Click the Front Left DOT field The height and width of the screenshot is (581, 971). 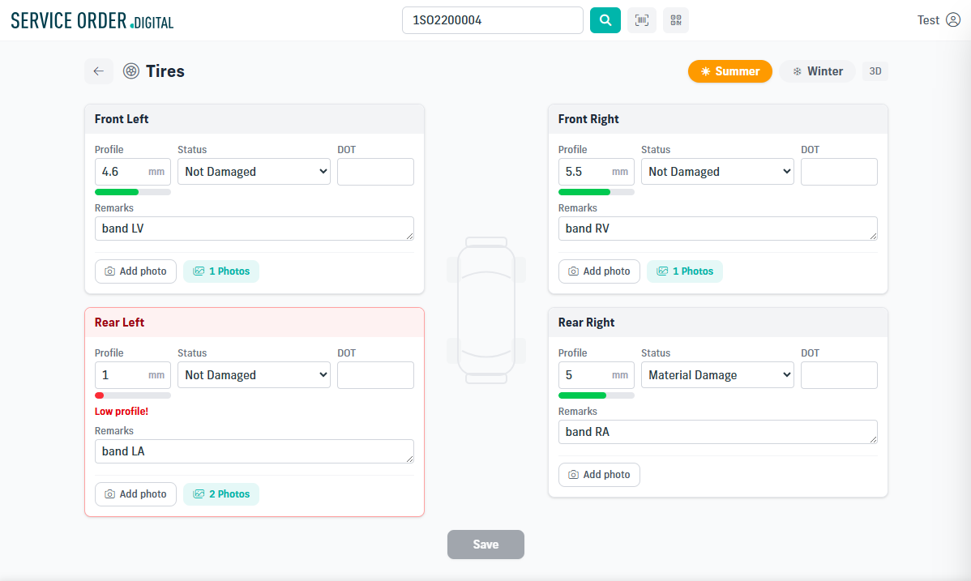tap(375, 172)
